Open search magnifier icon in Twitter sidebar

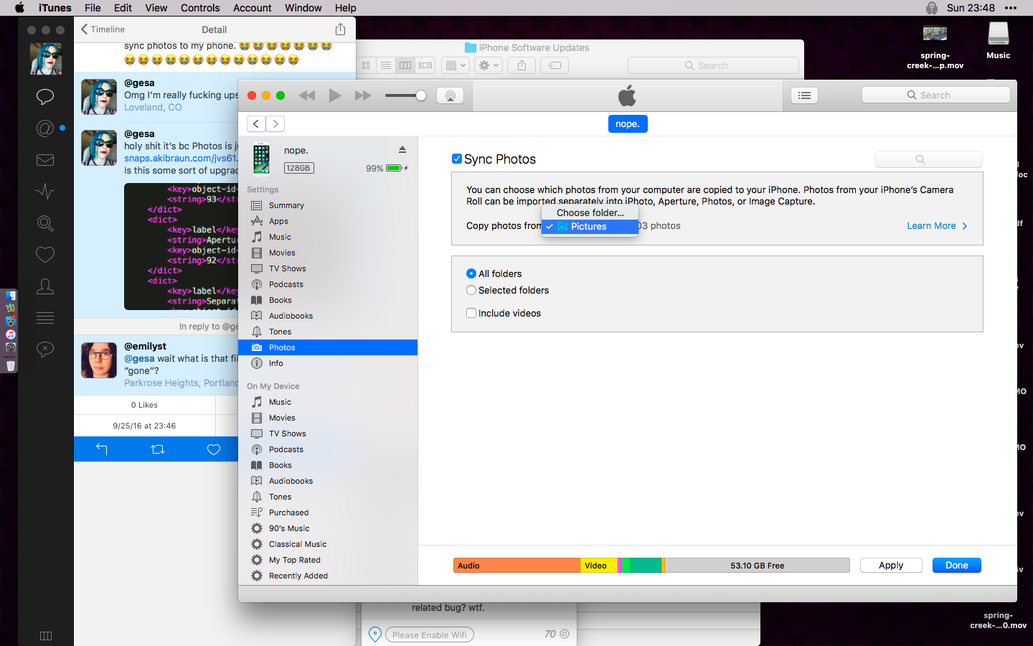[x=45, y=223]
